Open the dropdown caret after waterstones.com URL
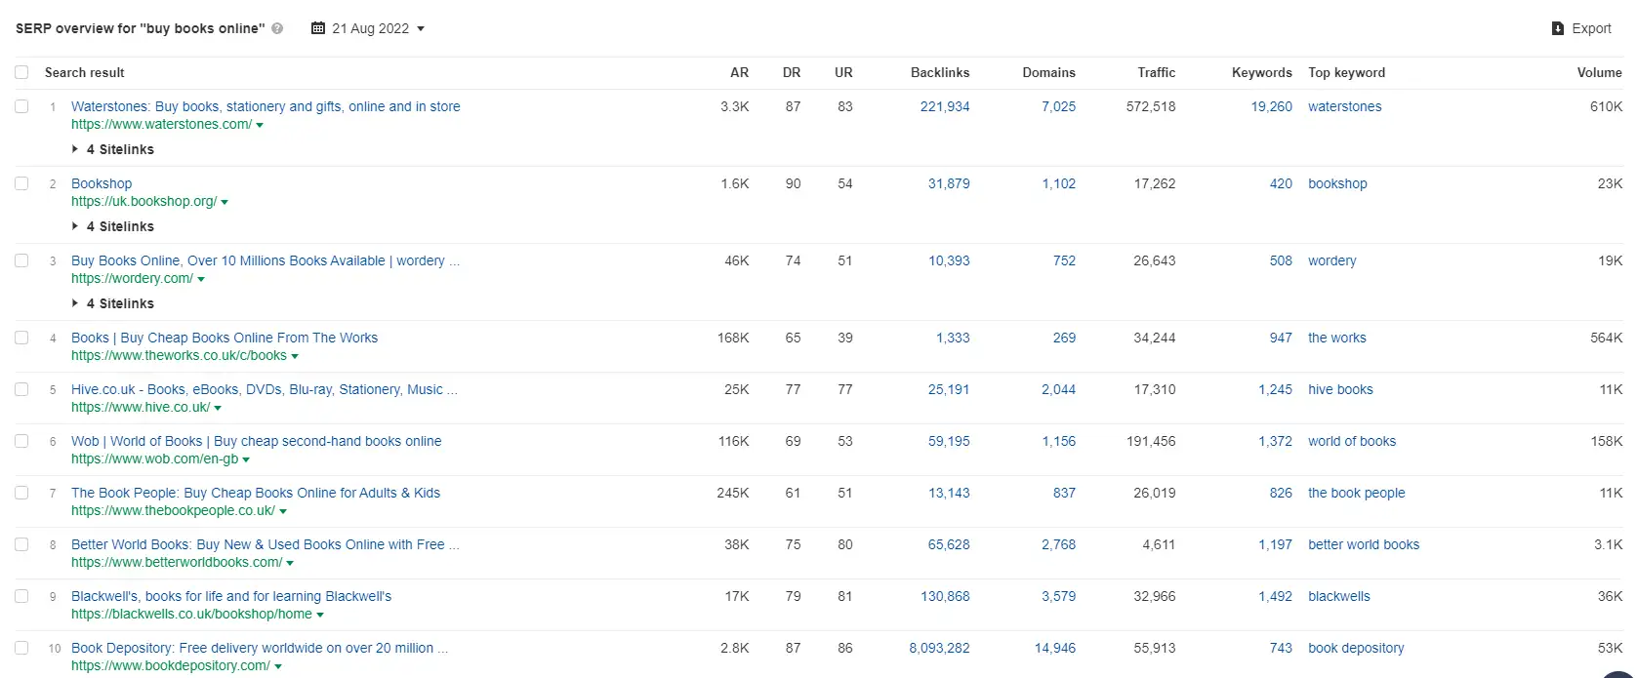 (260, 125)
